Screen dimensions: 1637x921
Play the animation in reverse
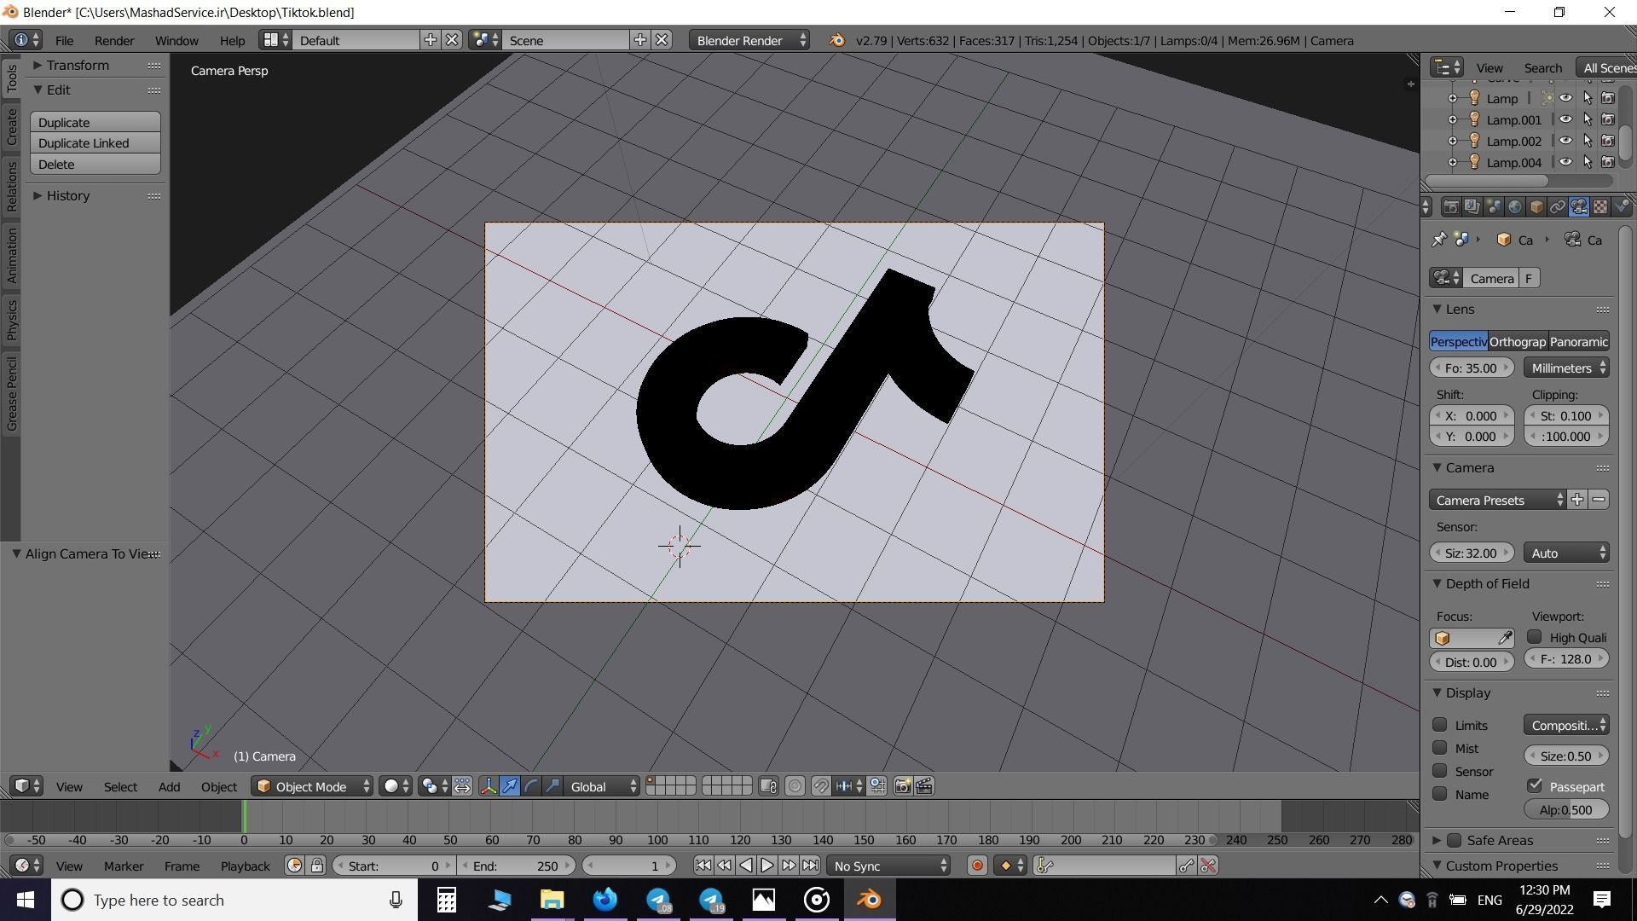tap(745, 866)
